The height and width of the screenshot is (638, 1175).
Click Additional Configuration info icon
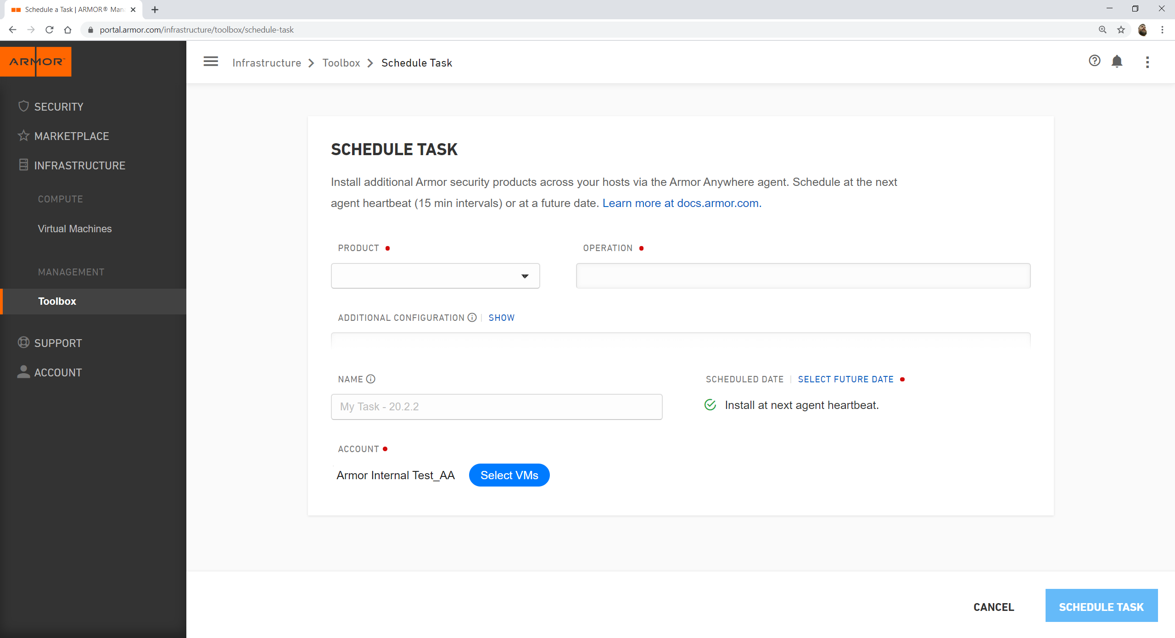pos(472,318)
